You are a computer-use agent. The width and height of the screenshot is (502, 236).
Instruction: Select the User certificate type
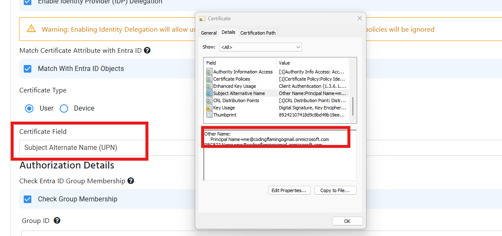[x=29, y=109]
